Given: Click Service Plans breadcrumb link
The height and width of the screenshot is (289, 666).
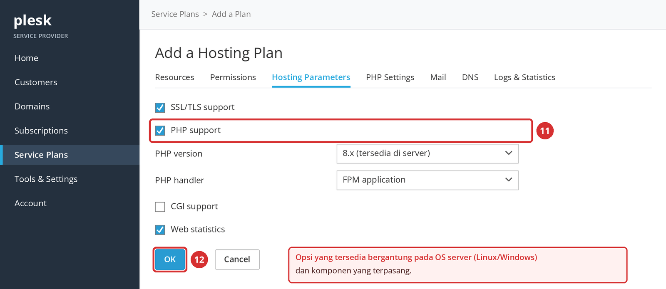Looking at the screenshot, I should (x=175, y=14).
